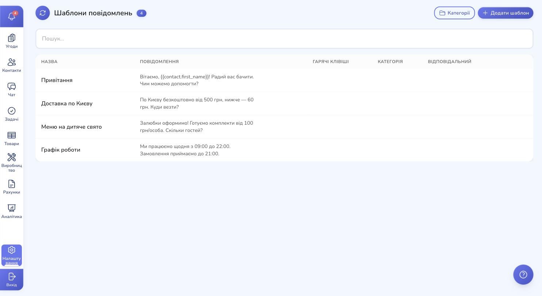Focus the Пошук search field

pos(284,39)
